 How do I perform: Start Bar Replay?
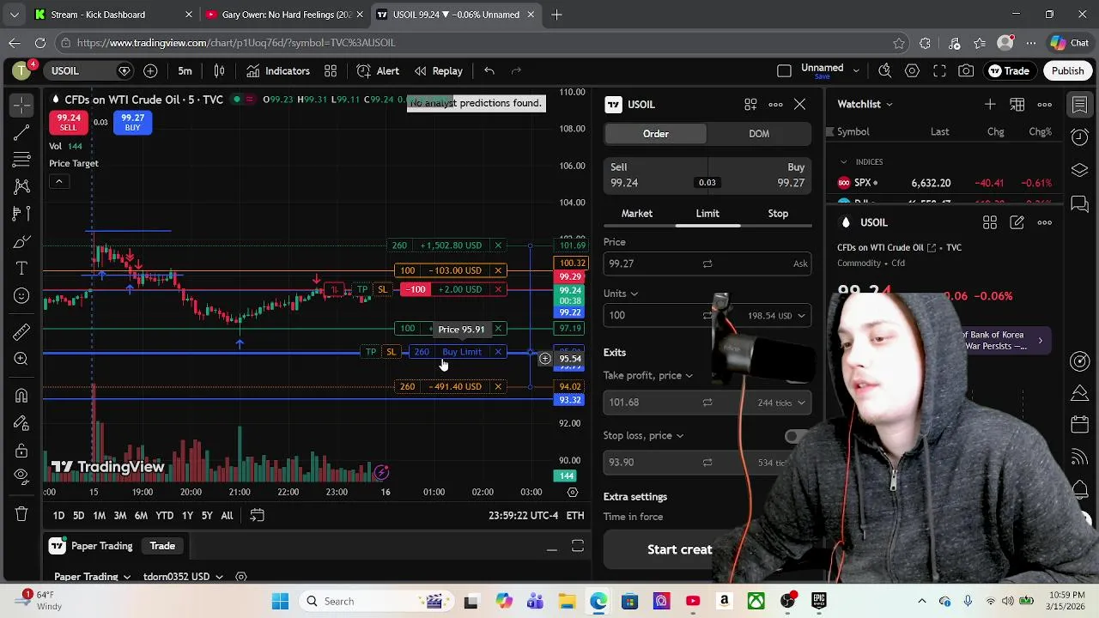[438, 71]
